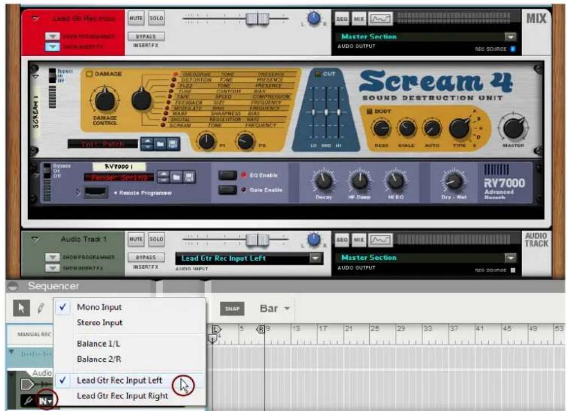Open Master Section output dropdown on Audio Track 1
Viewport: 567px width, 411px height.
(510, 258)
